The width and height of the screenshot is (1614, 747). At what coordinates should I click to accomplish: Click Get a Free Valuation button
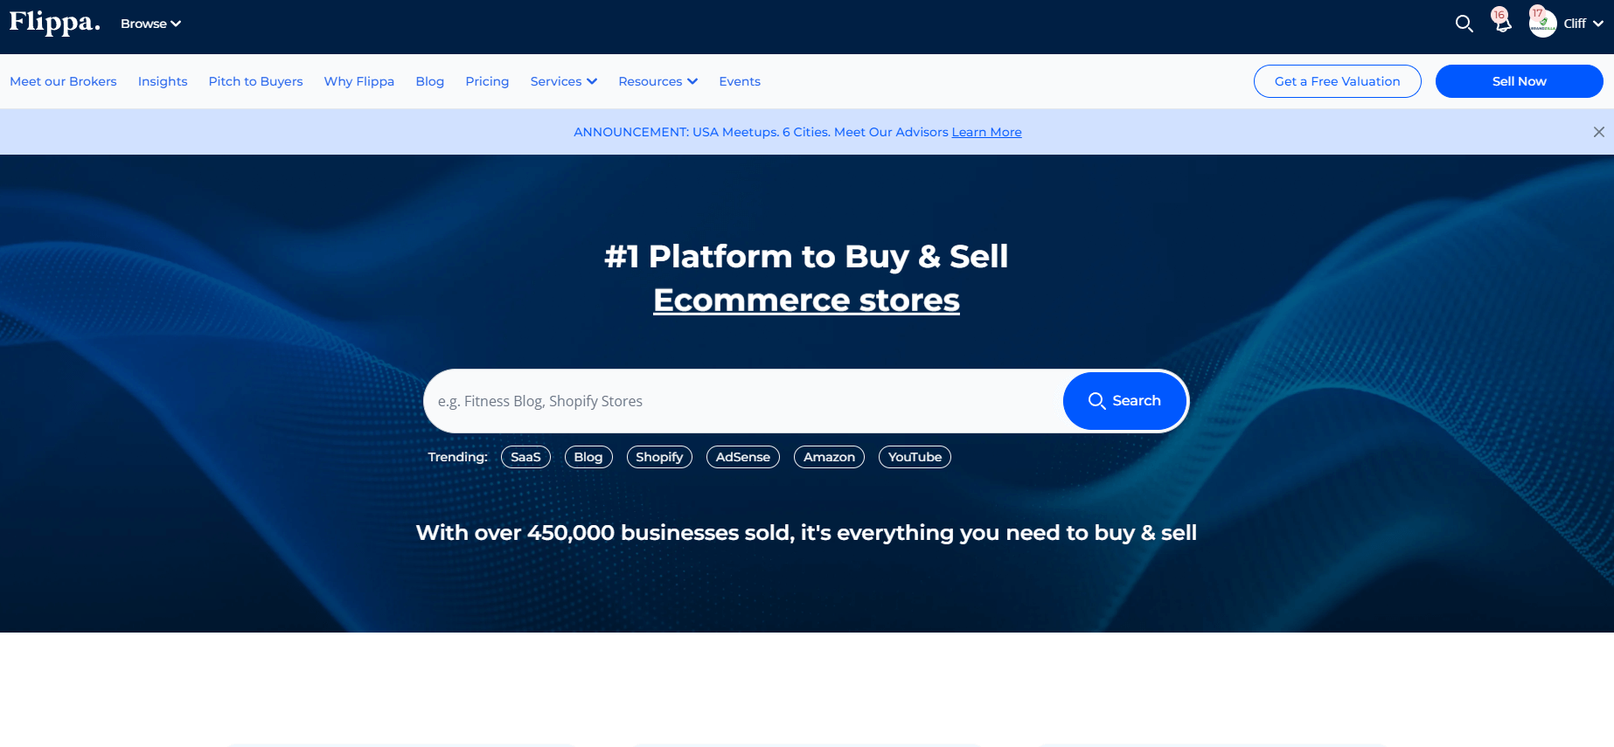1337,81
